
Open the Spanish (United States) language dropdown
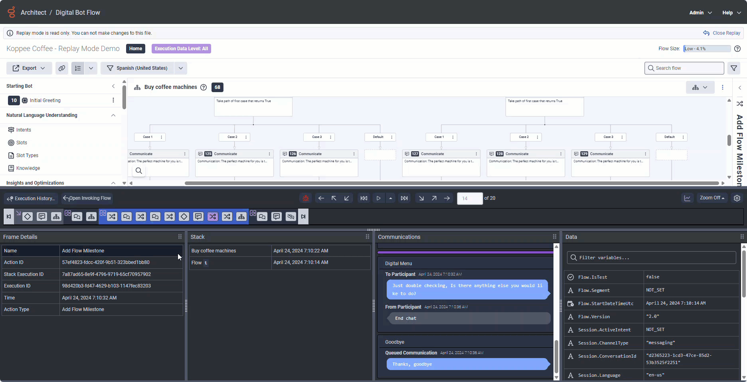tap(181, 68)
